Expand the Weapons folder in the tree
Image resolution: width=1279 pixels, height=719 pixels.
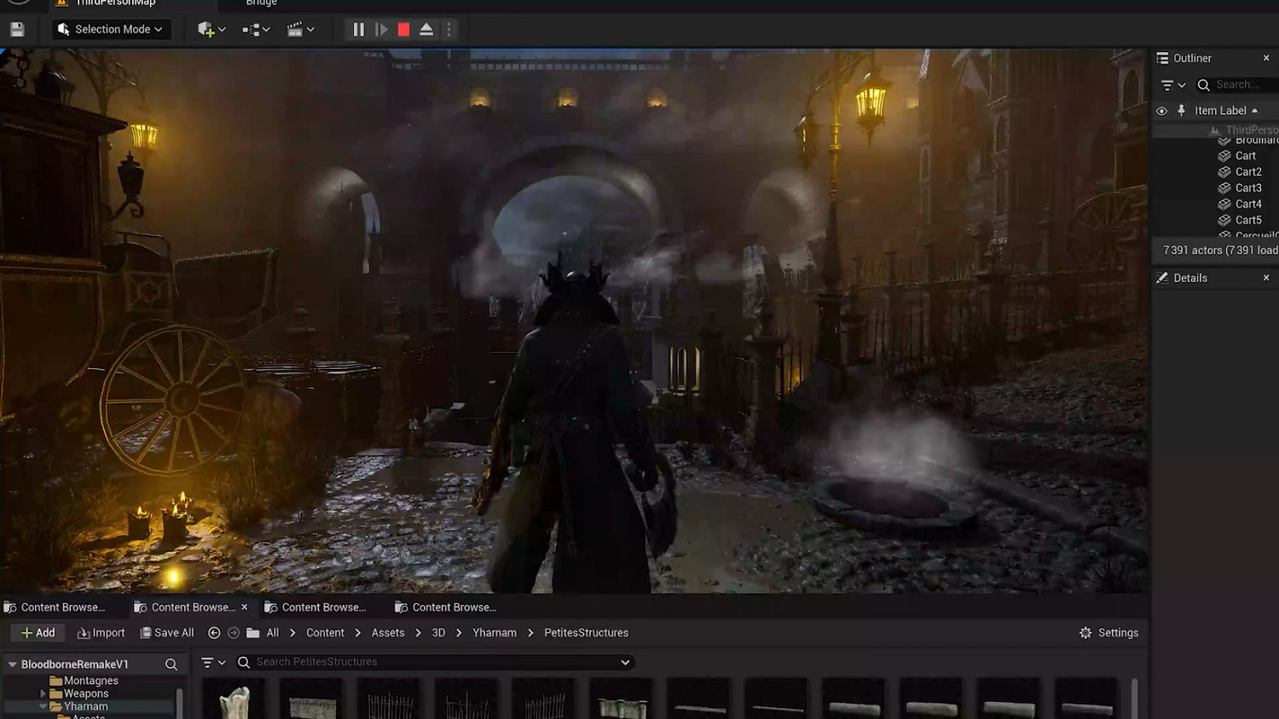tap(43, 694)
